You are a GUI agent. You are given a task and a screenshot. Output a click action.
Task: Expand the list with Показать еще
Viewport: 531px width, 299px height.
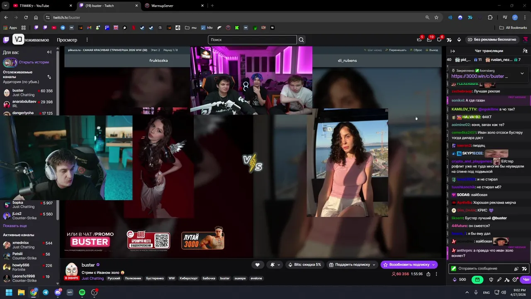15,226
